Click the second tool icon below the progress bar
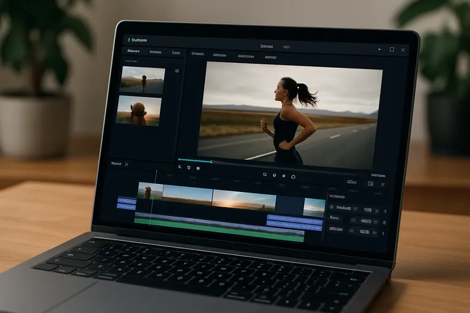The height and width of the screenshot is (313, 470). pos(188,168)
